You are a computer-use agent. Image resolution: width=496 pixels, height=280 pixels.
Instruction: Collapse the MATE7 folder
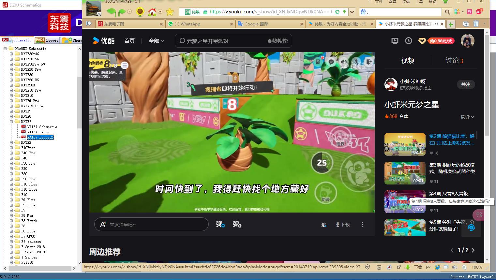(x=11, y=122)
